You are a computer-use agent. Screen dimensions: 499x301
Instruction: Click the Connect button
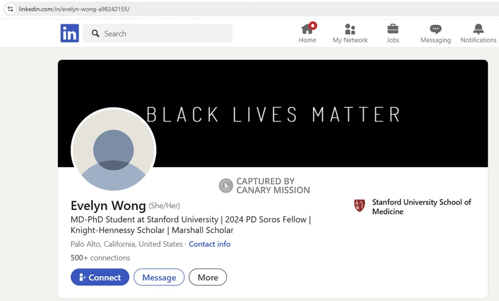point(100,277)
